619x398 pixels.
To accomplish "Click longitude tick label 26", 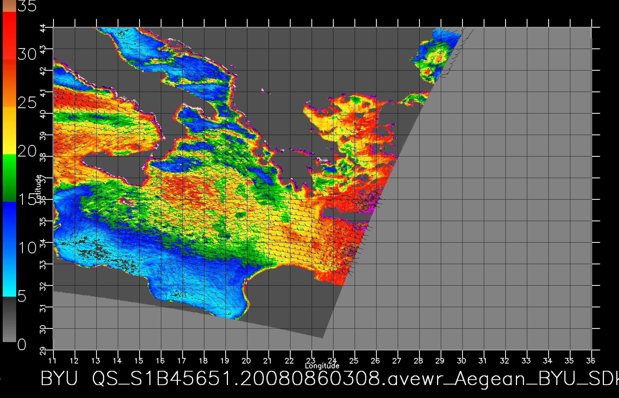I will coord(375,361).
